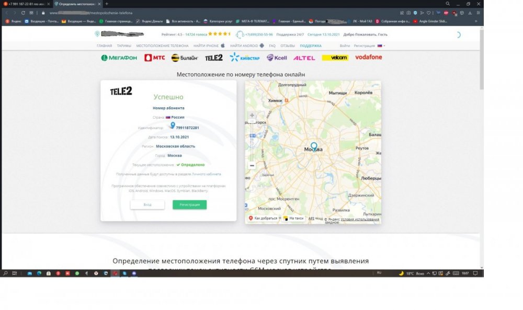This screenshot has width=523, height=310.
Task: Select the velcom operator logo
Action: (x=335, y=58)
